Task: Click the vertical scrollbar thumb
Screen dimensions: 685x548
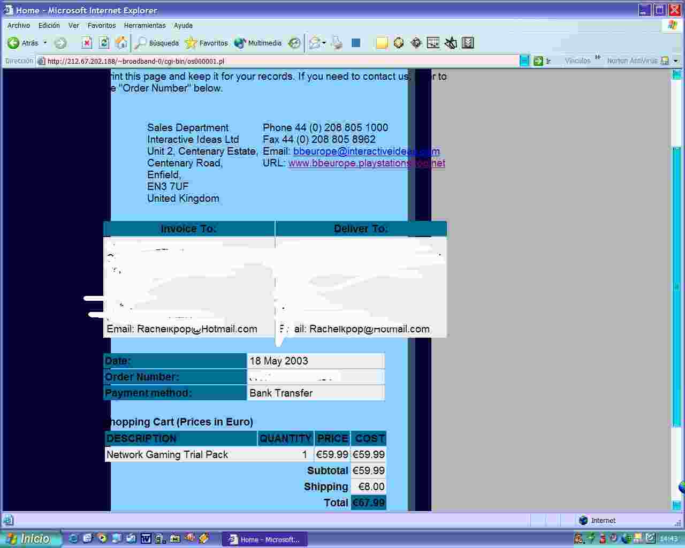Action: (676, 286)
